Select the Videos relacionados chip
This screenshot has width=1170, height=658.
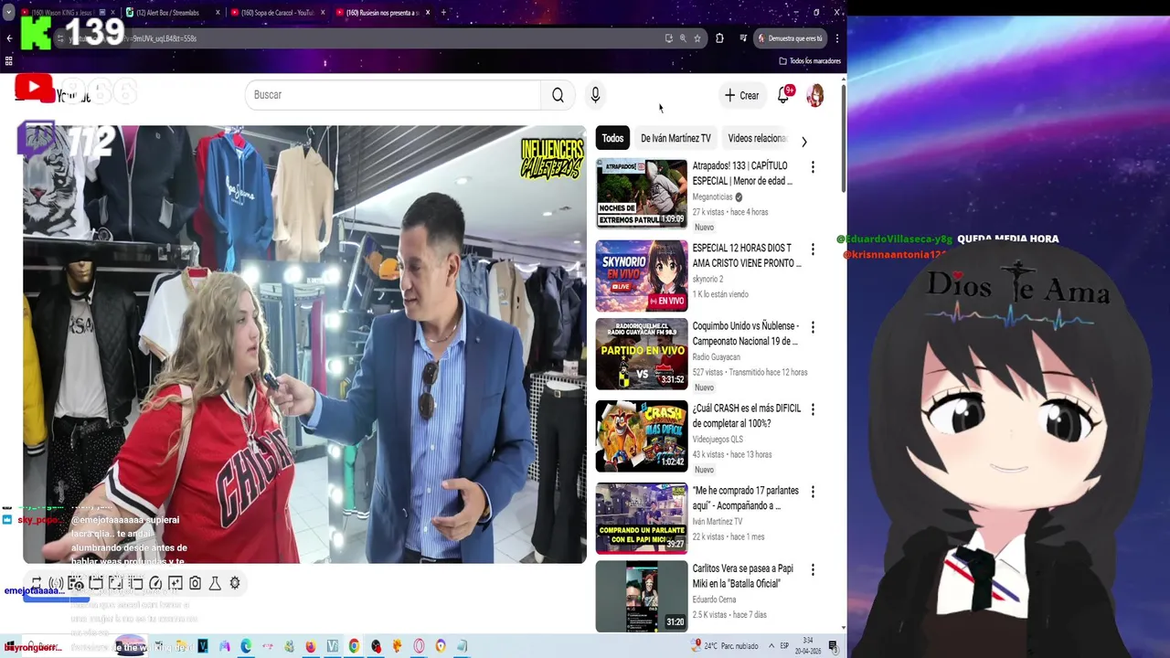click(x=757, y=138)
